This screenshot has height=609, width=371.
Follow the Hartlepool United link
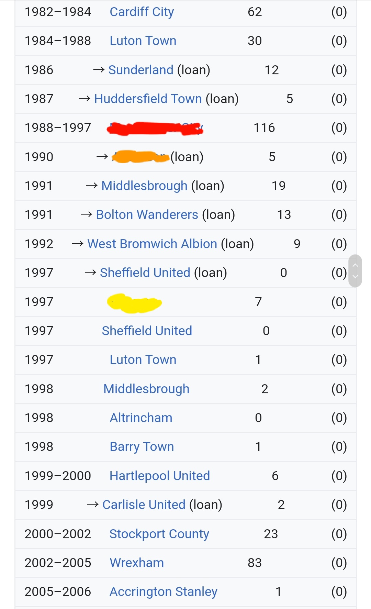pos(159,476)
